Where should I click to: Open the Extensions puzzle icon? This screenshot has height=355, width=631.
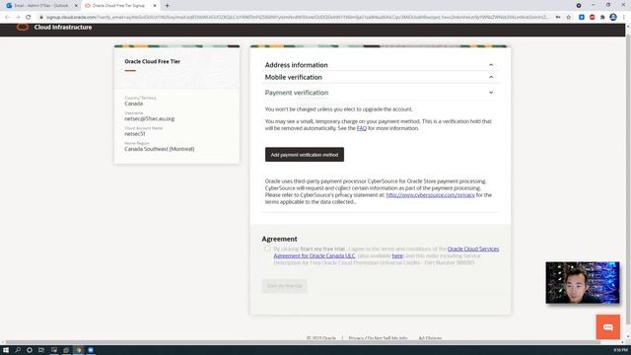point(602,17)
